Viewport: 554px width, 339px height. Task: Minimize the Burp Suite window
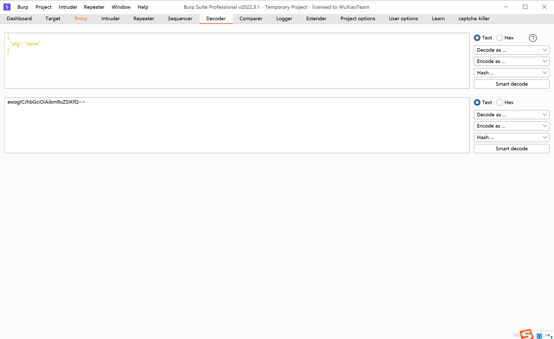coord(506,7)
